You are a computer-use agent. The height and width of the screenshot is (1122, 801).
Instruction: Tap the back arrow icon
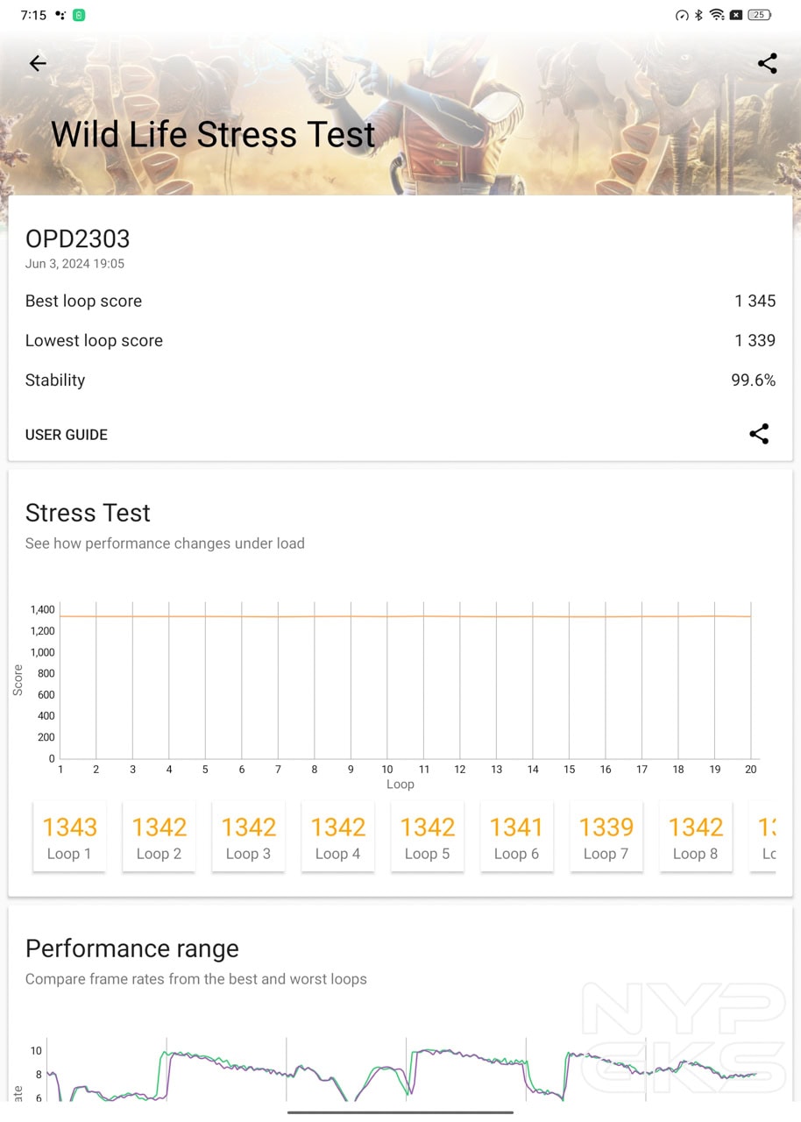tap(38, 63)
